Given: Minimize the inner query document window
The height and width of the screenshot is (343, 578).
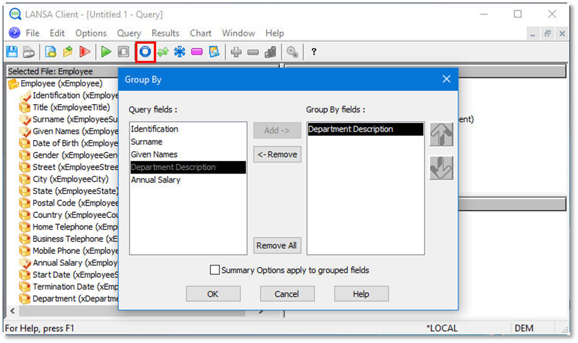Looking at the screenshot, I should click(533, 33).
